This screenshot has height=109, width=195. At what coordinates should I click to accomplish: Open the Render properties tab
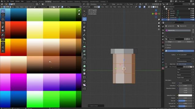pos(163,30)
